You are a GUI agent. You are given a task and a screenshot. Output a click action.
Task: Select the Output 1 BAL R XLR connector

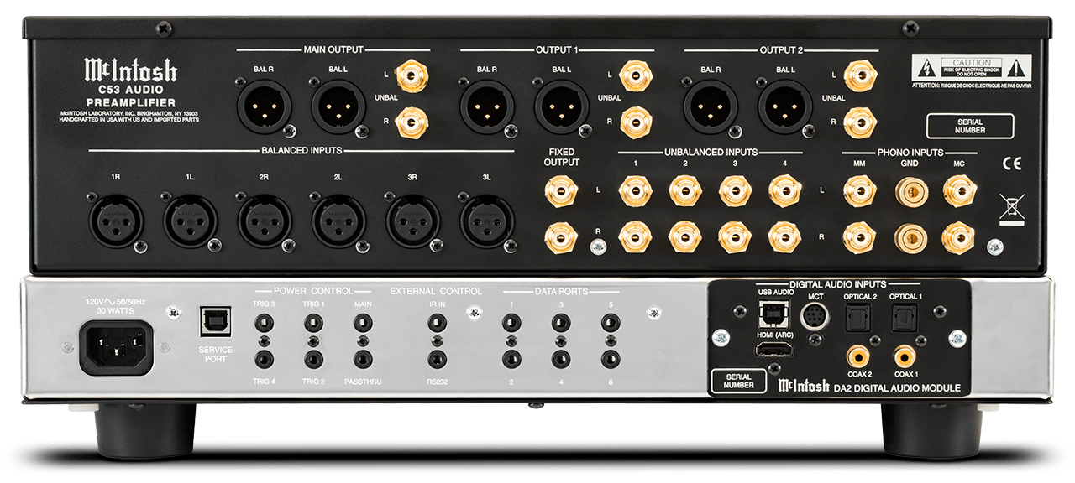pos(486,108)
